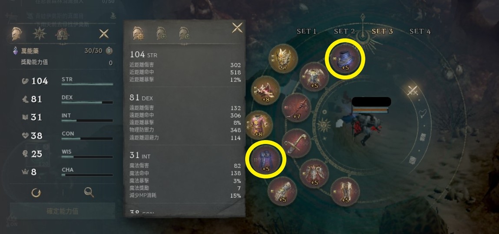Select the +5 gauntlet glove slot

pyautogui.click(x=282, y=192)
